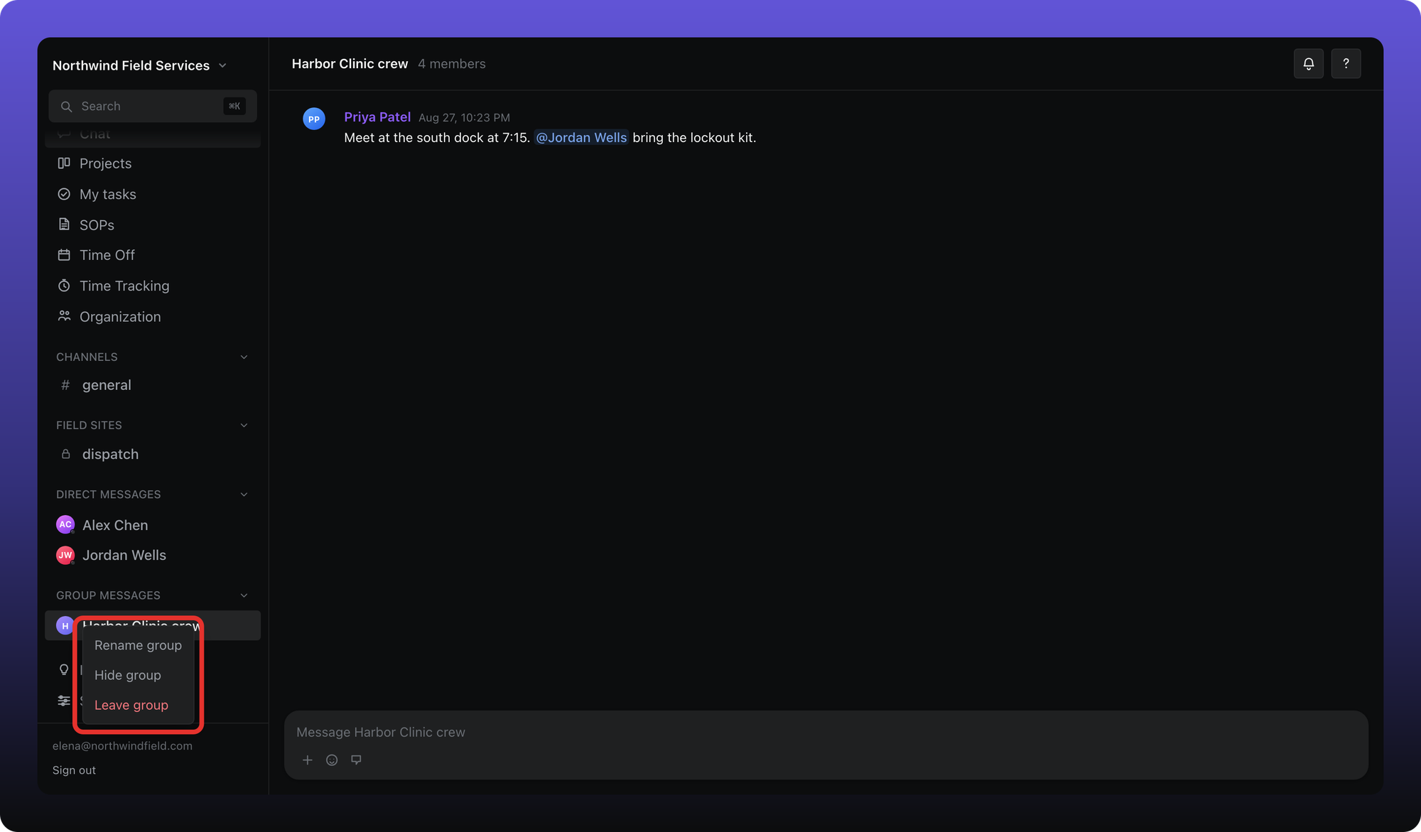Screen dimensions: 1421x832
Task: Click Alex Chen's AC avatar
Action: [65, 524]
